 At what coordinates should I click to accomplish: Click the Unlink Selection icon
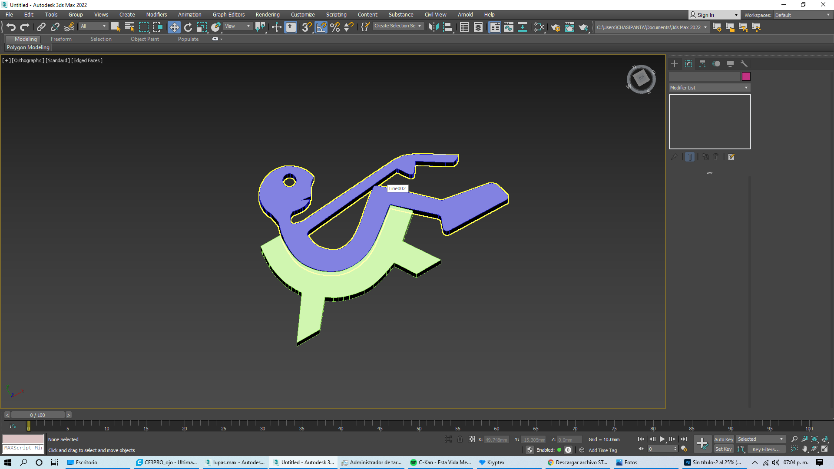point(55,27)
